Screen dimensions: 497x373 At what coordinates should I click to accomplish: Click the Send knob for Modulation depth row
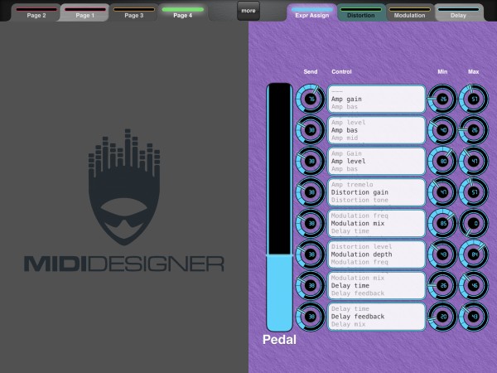pyautogui.click(x=311, y=254)
